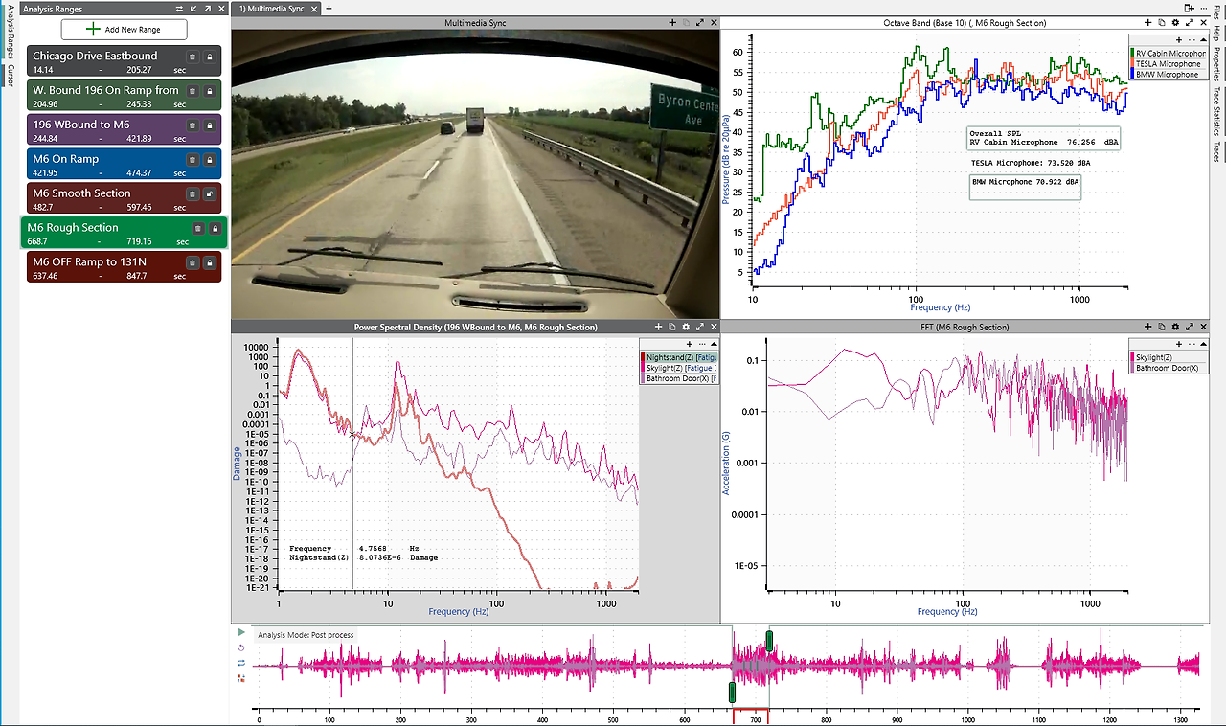Open the Files side tab
This screenshot has height=726, width=1226.
click(x=1216, y=12)
